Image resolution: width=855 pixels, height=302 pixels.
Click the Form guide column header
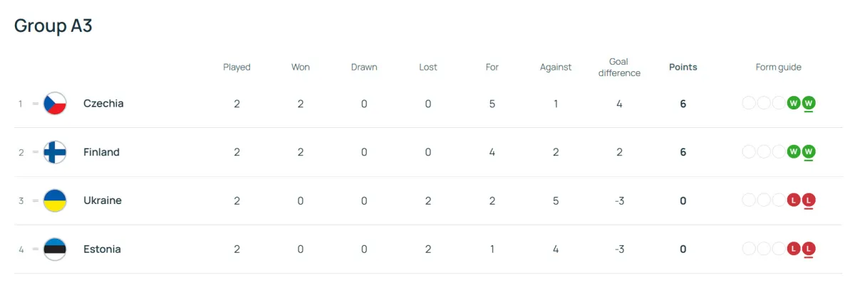tap(778, 68)
